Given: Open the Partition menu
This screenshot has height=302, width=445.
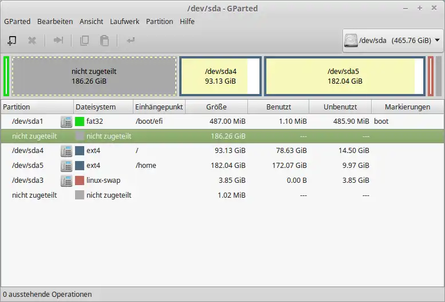Looking at the screenshot, I should pyautogui.click(x=159, y=22).
